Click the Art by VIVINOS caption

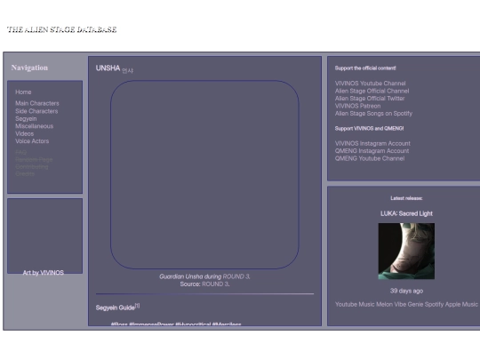click(44, 273)
